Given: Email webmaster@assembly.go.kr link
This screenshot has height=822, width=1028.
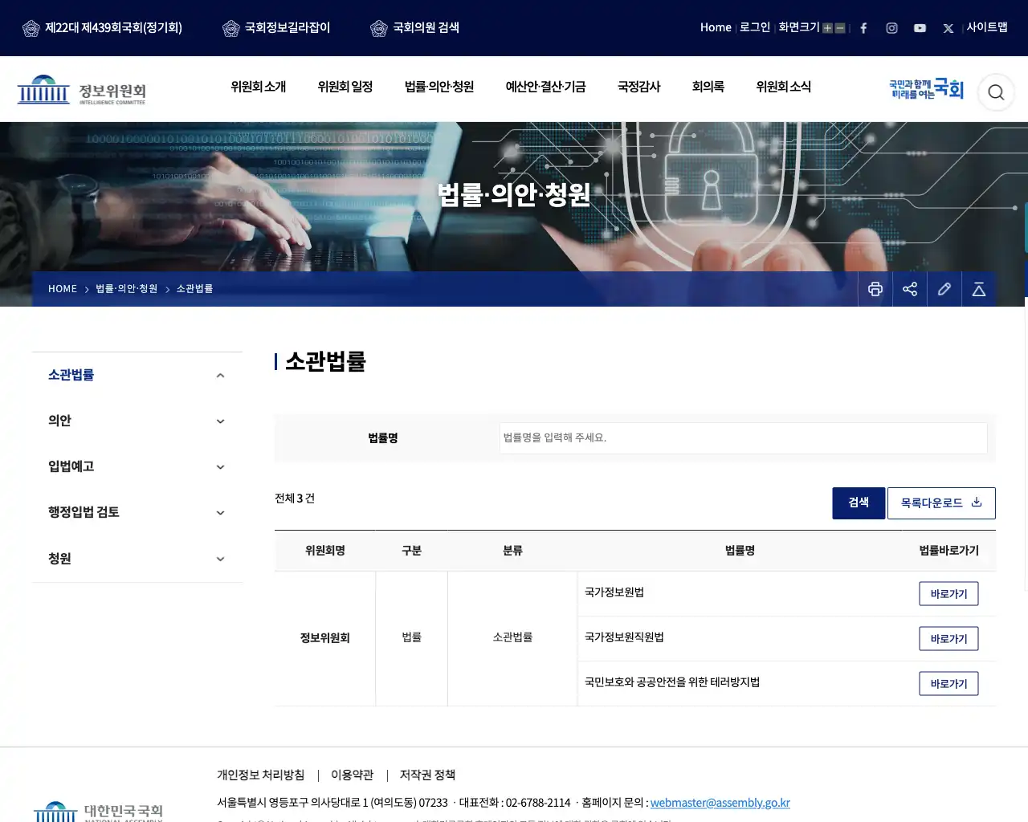Looking at the screenshot, I should pyautogui.click(x=720, y=803).
